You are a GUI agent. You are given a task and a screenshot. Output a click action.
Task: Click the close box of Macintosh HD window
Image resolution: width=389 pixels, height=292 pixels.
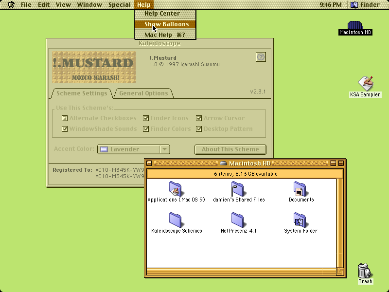[x=149, y=163]
